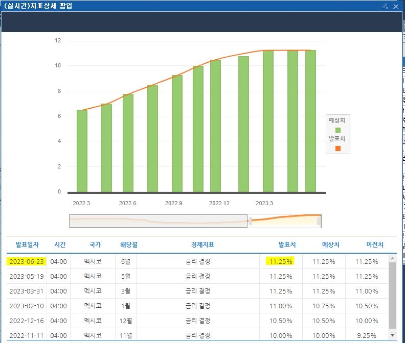Click table scrollbar down arrow
The image size is (405, 343).
pos(392,335)
